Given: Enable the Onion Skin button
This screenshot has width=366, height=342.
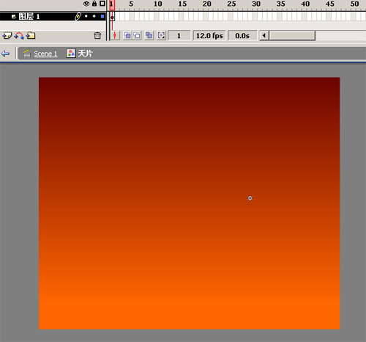Looking at the screenshot, I should tap(127, 36).
